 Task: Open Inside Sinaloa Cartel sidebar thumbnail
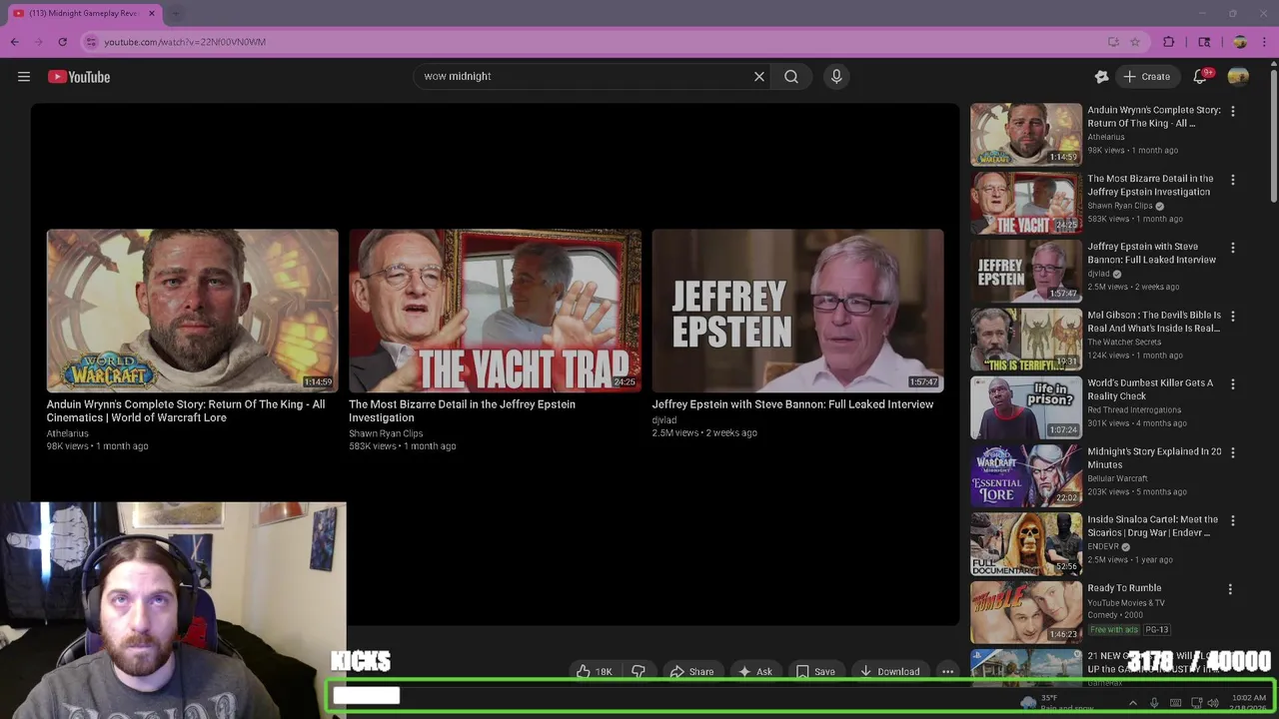(x=1026, y=544)
